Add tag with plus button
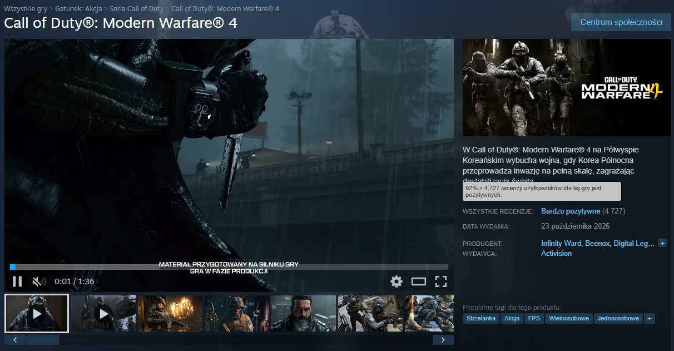Image resolution: width=674 pixels, height=351 pixels. pyautogui.click(x=649, y=319)
